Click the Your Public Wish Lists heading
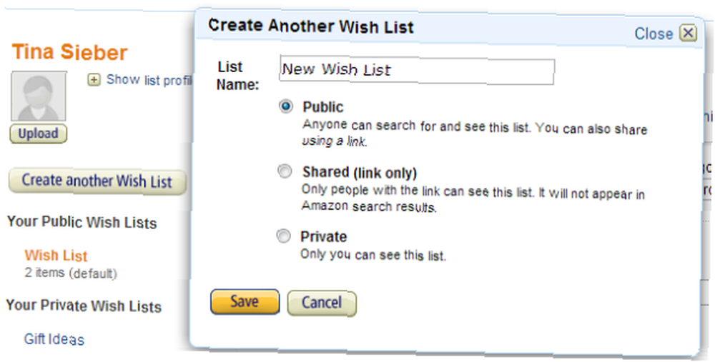715x362 pixels. (x=82, y=222)
